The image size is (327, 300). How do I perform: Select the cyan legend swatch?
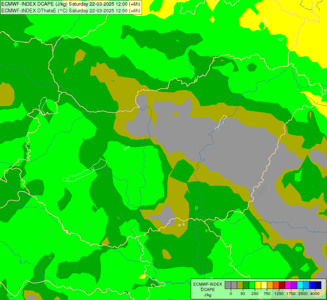point(300,285)
